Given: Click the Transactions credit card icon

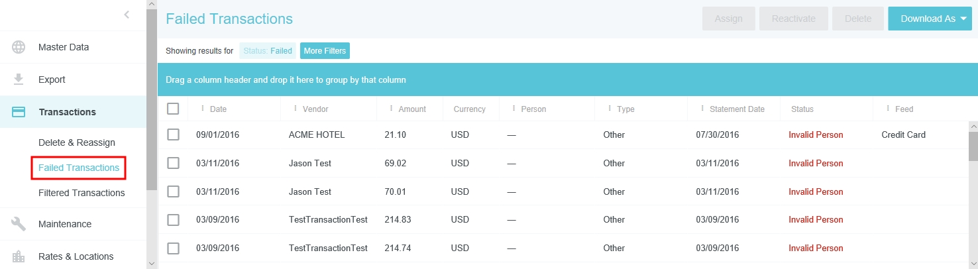Looking at the screenshot, I should pos(19,112).
